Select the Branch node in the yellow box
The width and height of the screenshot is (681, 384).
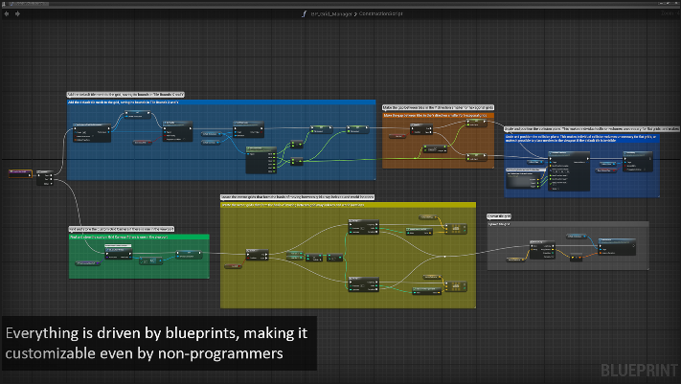point(257,255)
